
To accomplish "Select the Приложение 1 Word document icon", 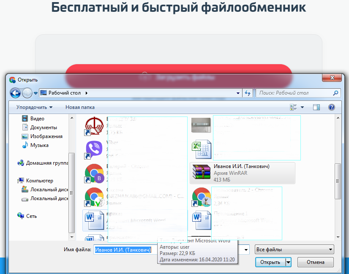I will click(x=202, y=220).
